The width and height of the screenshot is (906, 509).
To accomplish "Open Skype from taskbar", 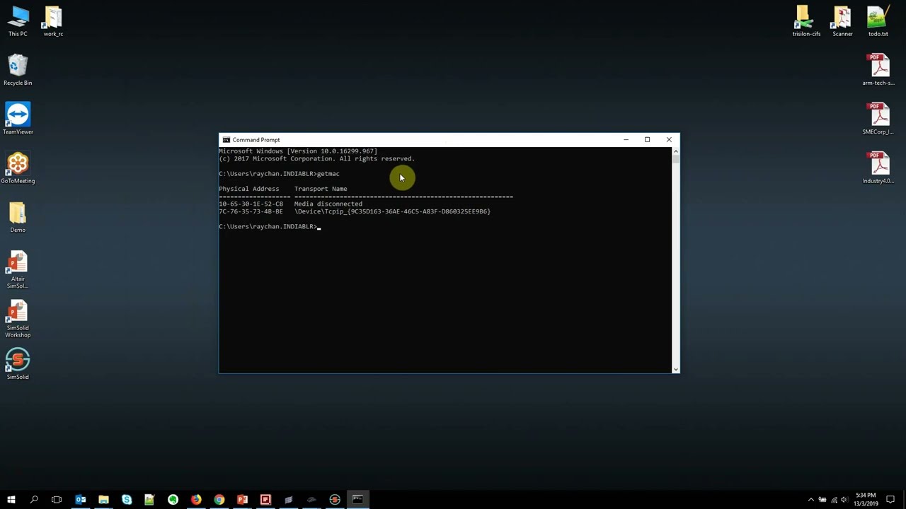I will click(127, 500).
